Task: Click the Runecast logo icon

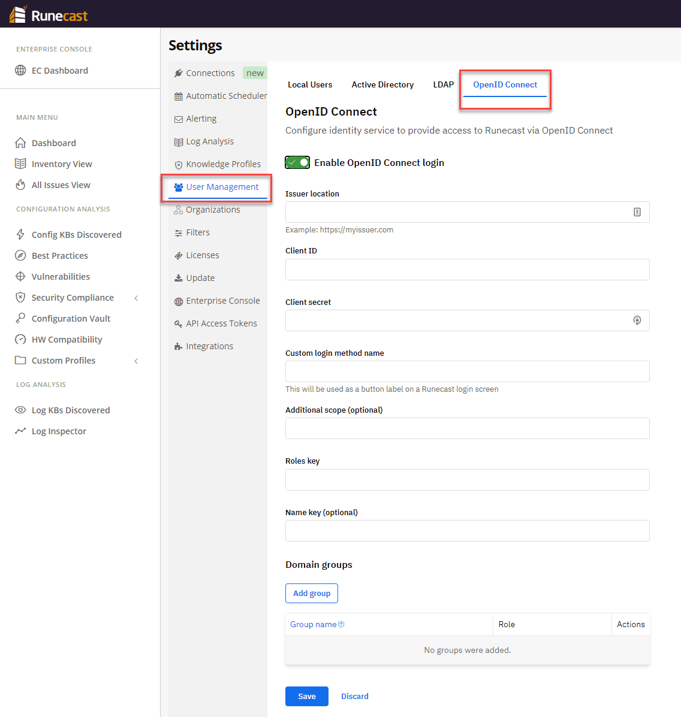Action: click(x=18, y=14)
